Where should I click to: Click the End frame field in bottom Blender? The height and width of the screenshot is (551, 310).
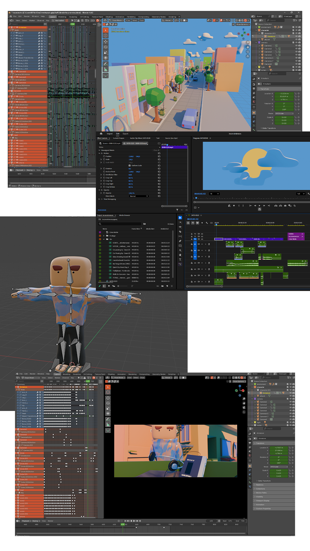point(241,521)
